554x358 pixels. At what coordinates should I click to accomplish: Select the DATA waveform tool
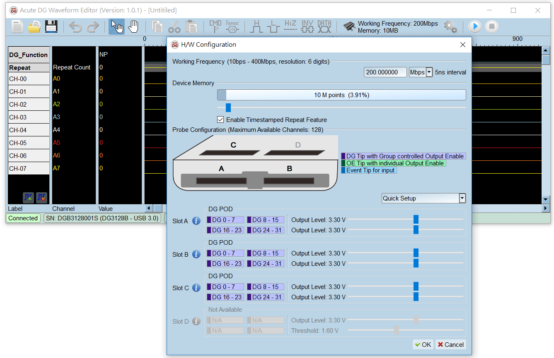pyautogui.click(x=324, y=26)
